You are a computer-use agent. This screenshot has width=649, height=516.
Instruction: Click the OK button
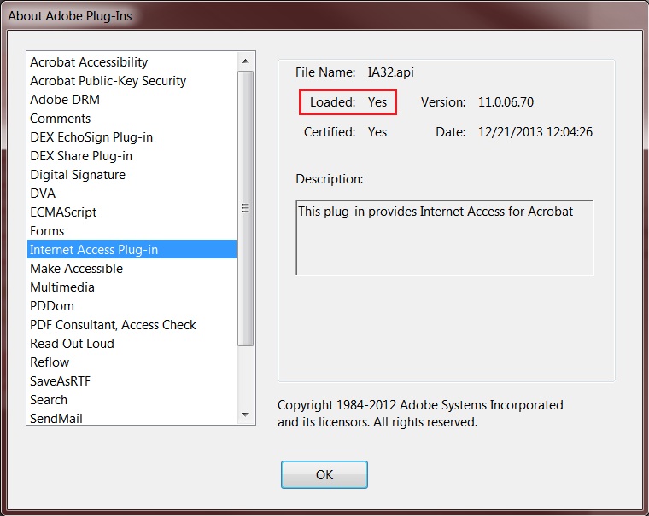(324, 474)
